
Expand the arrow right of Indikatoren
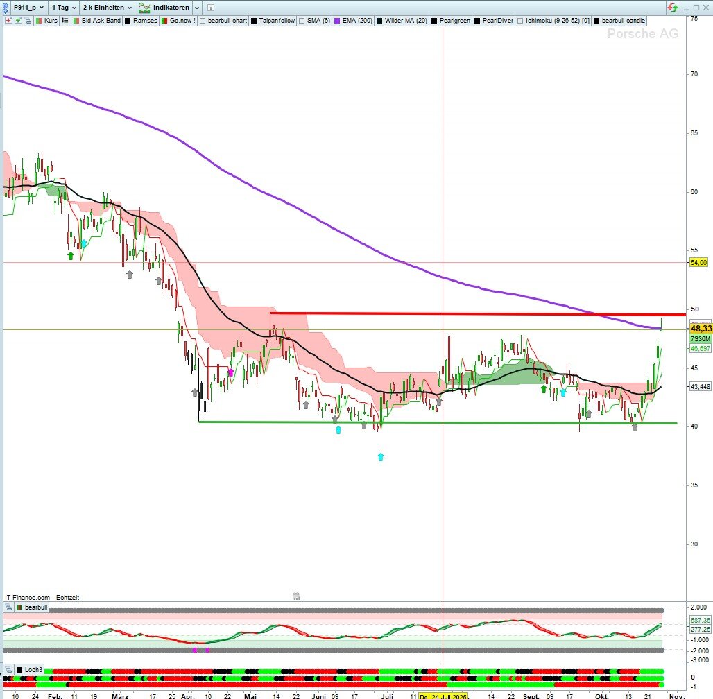coord(197,7)
